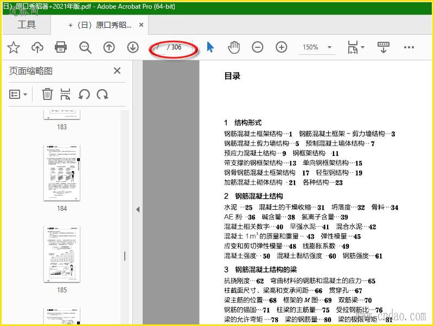This screenshot has height=326, width=434.
Task: Click the entry 钢筋混凝土框架结构···1
Action: (258, 134)
